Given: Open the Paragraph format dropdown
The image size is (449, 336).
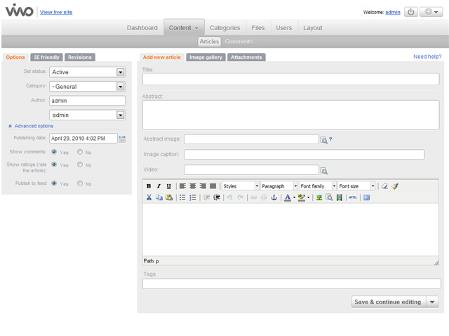Looking at the screenshot, I should [x=279, y=186].
